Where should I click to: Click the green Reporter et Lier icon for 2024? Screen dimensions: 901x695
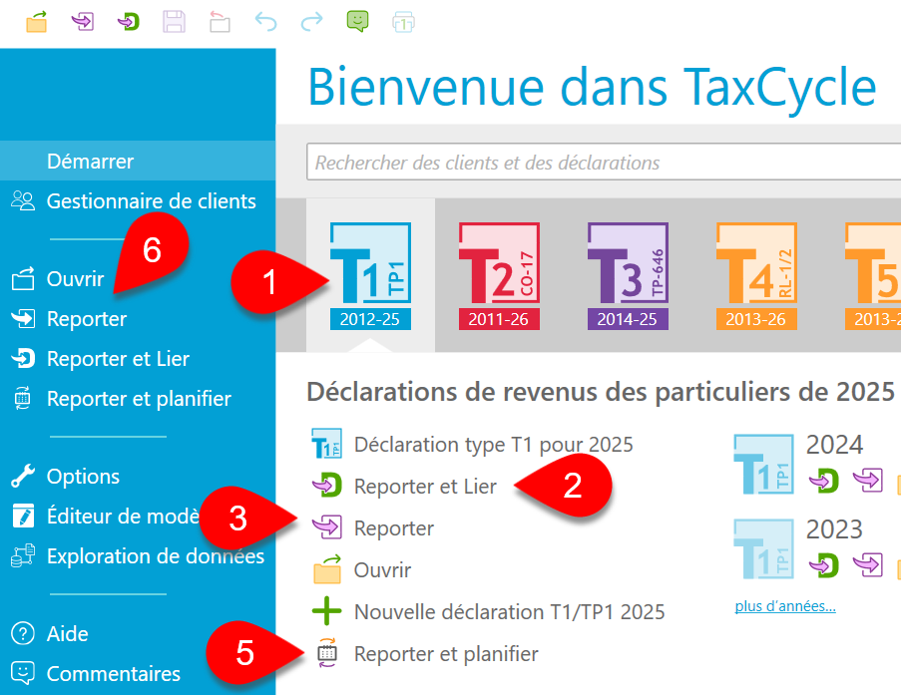pos(824,481)
